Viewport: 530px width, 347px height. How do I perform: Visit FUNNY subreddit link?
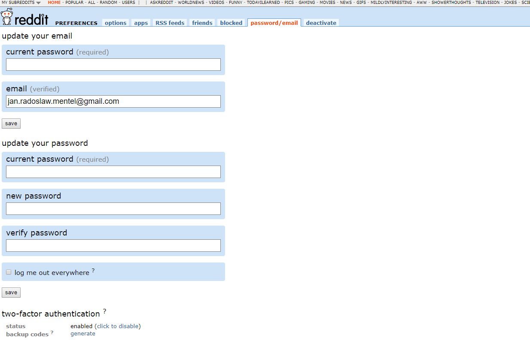(x=235, y=3)
